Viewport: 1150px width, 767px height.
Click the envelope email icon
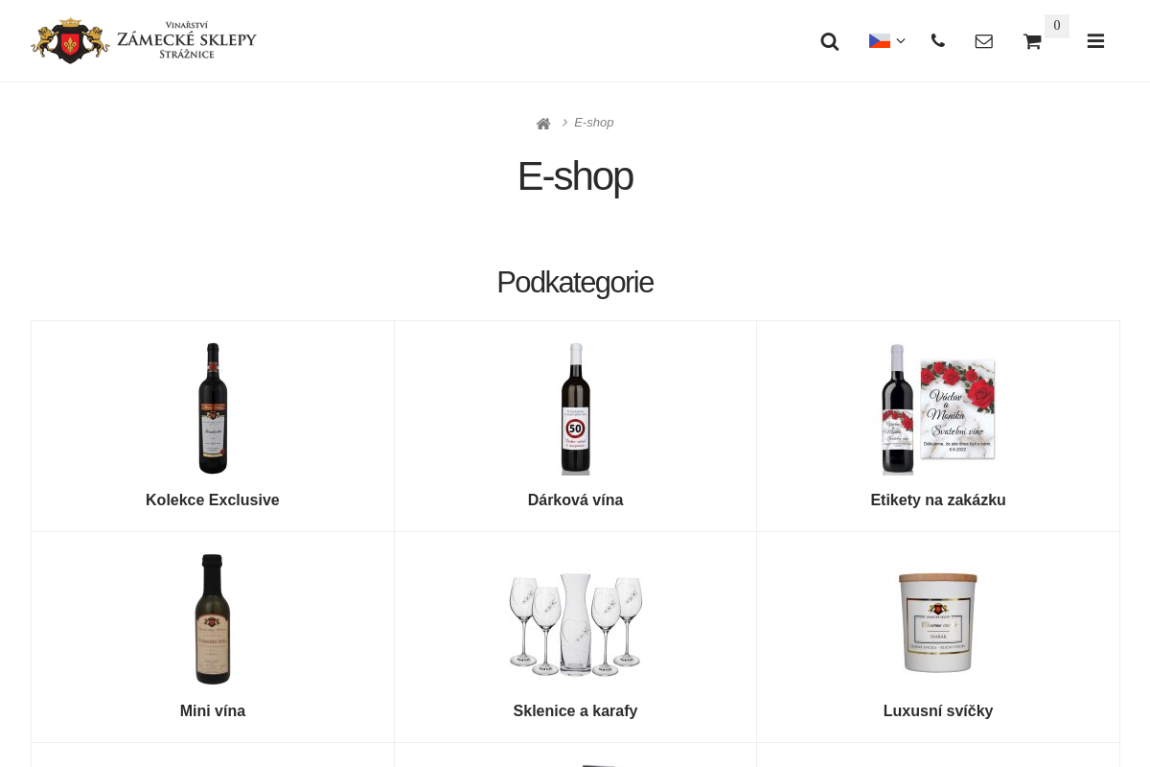pyautogui.click(x=983, y=41)
